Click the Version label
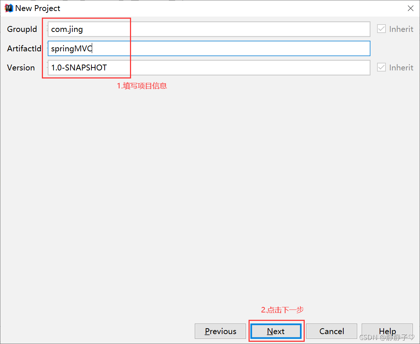Screen dimensions: 420x344 21,67
